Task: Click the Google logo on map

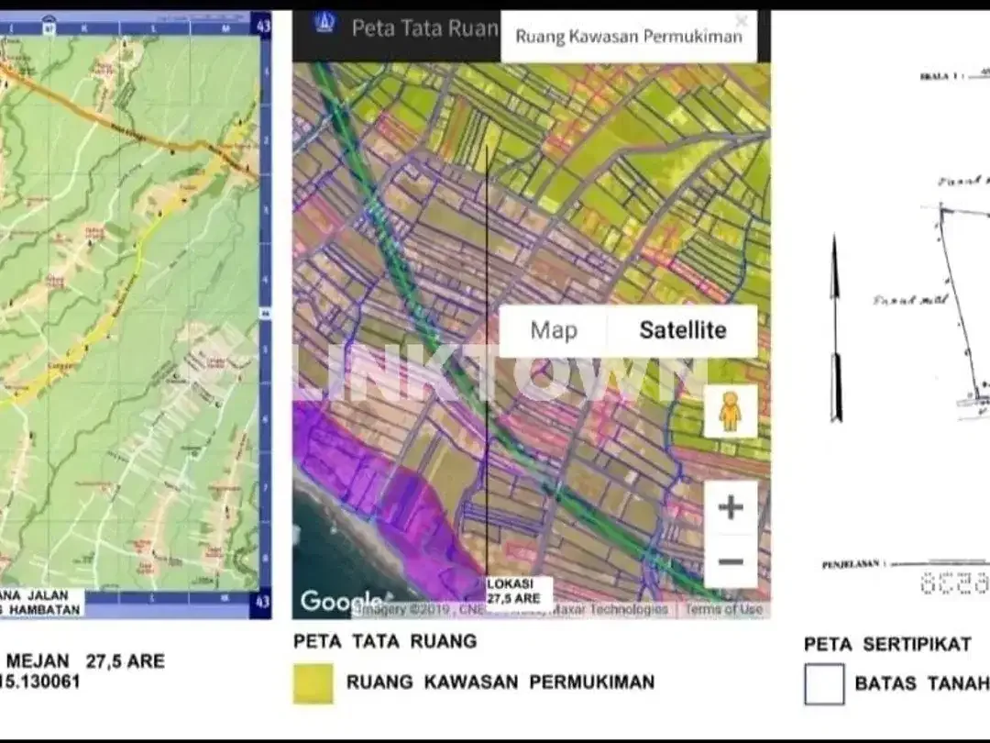Action: coord(341,601)
